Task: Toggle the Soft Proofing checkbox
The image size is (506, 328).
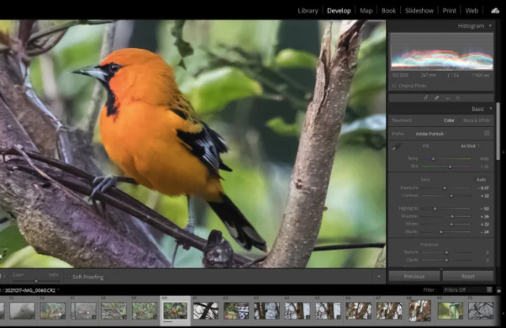Action: pos(67,277)
